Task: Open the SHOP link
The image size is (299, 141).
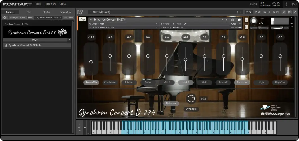Action: coord(253,4)
